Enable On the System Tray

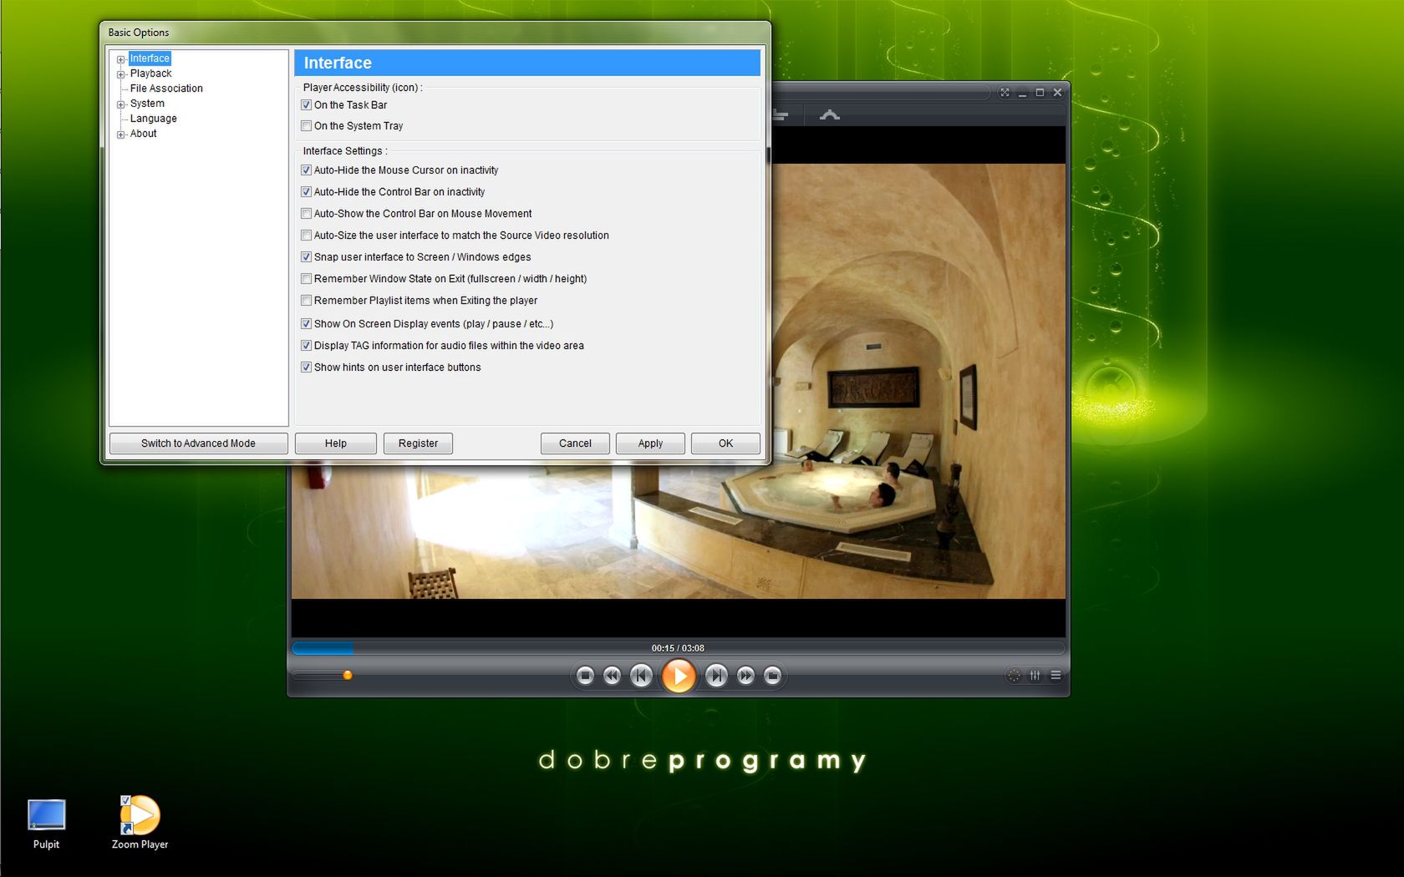click(306, 126)
